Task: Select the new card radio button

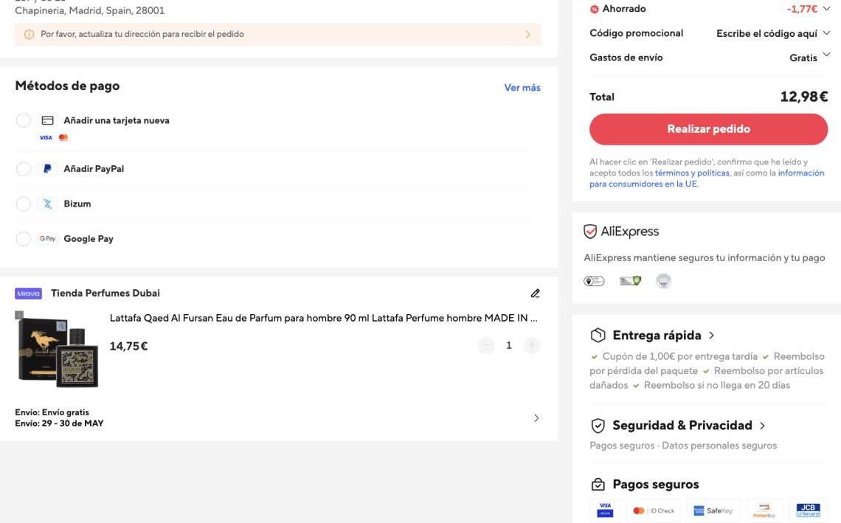Action: (23, 120)
